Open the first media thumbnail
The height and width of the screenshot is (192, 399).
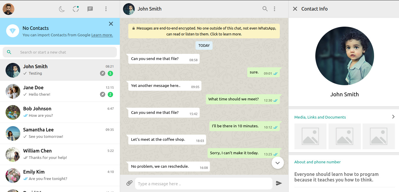[x=310, y=136]
